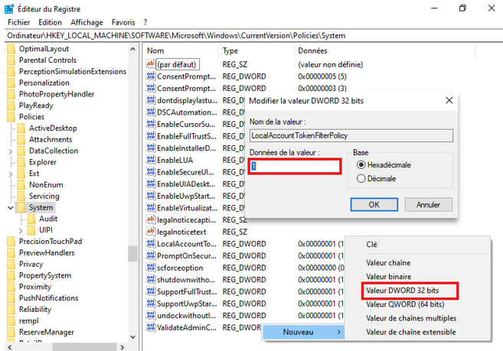Viewport: 503px width, 351px height.
Task: Click the Données de la valeur field
Action: click(295, 166)
